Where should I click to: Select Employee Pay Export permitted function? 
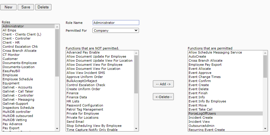coord(205,65)
